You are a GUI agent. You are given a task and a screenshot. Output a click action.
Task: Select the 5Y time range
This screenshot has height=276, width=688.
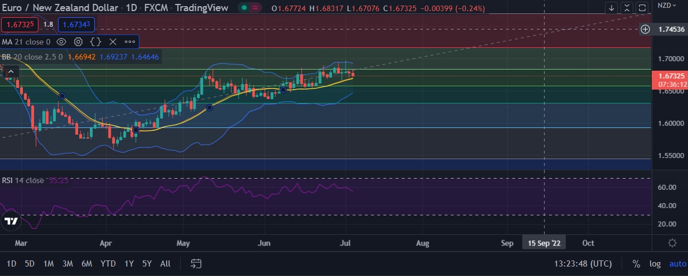click(147, 264)
